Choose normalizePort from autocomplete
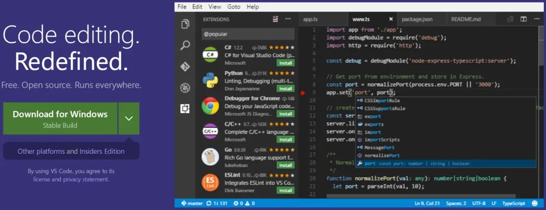The height and width of the screenshot is (210, 546). click(446, 156)
